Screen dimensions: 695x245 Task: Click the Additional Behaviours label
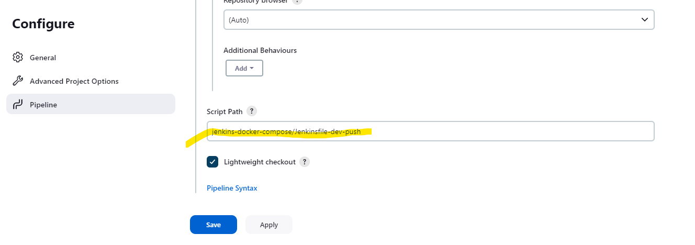[260, 50]
